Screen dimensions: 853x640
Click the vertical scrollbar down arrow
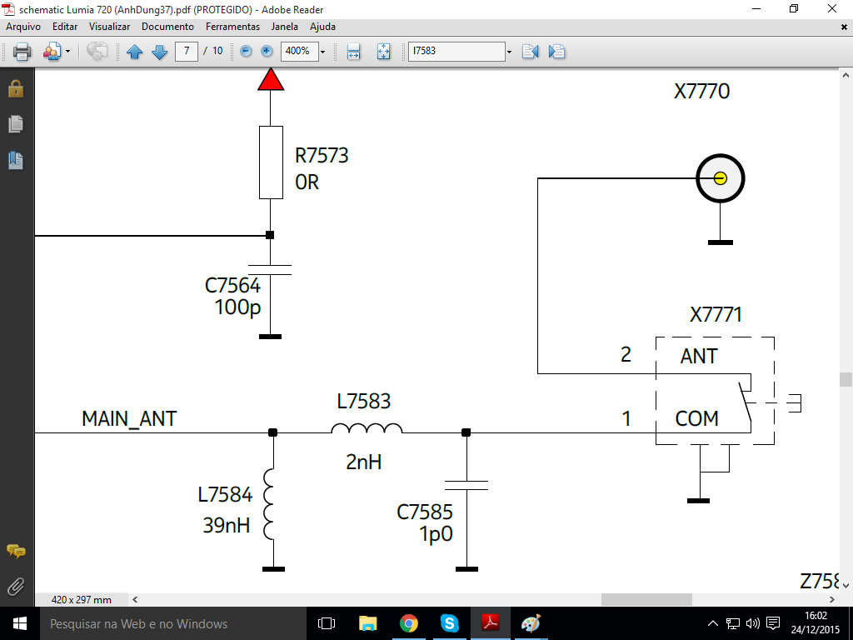846,586
